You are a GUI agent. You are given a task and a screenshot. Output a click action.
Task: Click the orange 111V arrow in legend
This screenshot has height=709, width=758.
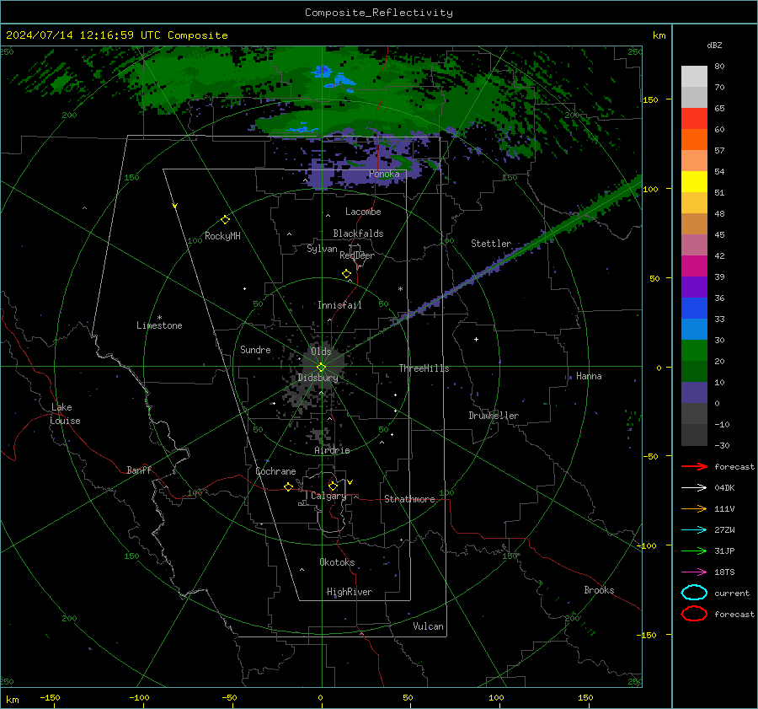coord(694,508)
